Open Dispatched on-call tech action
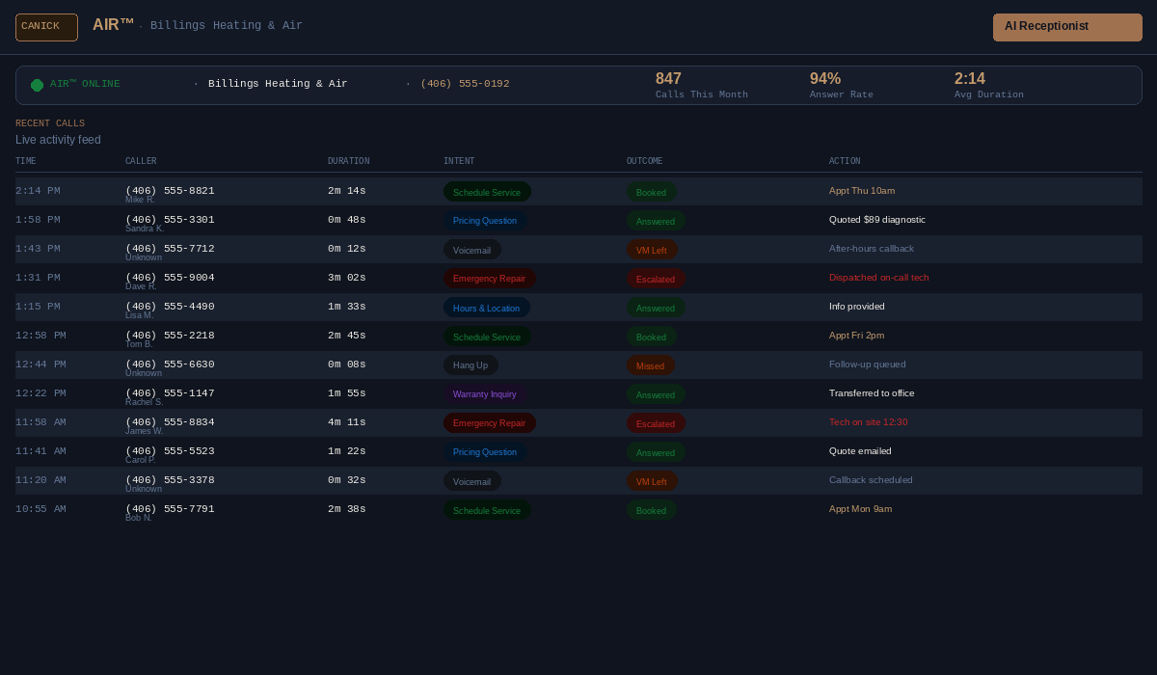 pyautogui.click(x=879, y=278)
